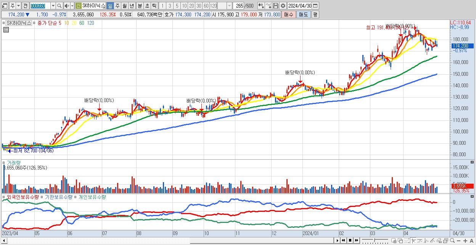Open the stock code dropdown arrow
Viewport: 476px width, 245px height.
click(53, 6)
